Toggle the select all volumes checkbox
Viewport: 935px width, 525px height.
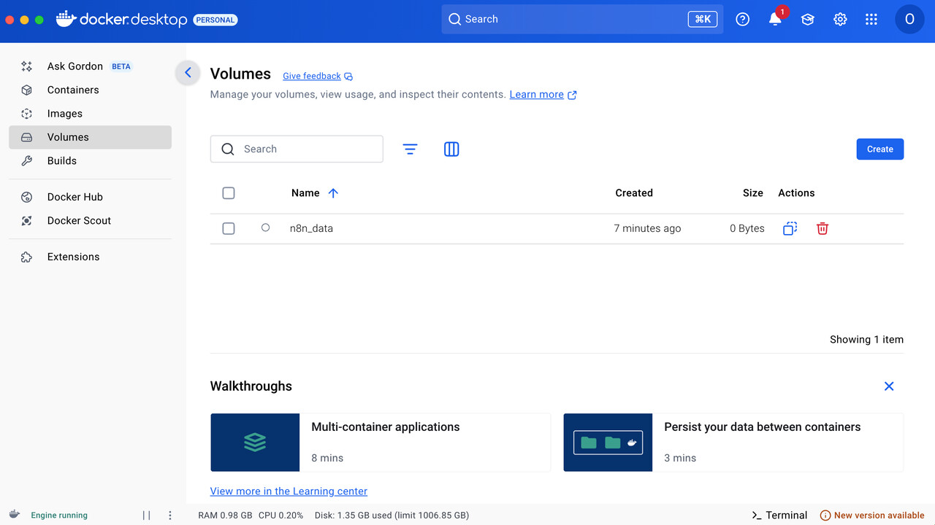pos(229,193)
